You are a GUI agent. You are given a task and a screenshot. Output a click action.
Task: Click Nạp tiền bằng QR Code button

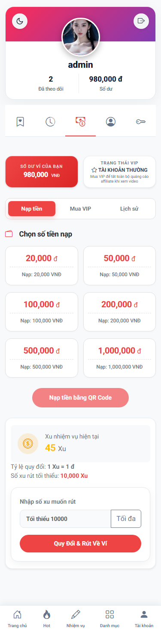[80, 398]
